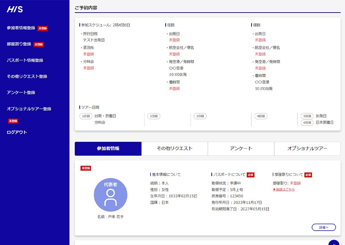Open 参加者情報登録 in the sidebar
The width and height of the screenshot is (345, 245).
tap(21, 28)
